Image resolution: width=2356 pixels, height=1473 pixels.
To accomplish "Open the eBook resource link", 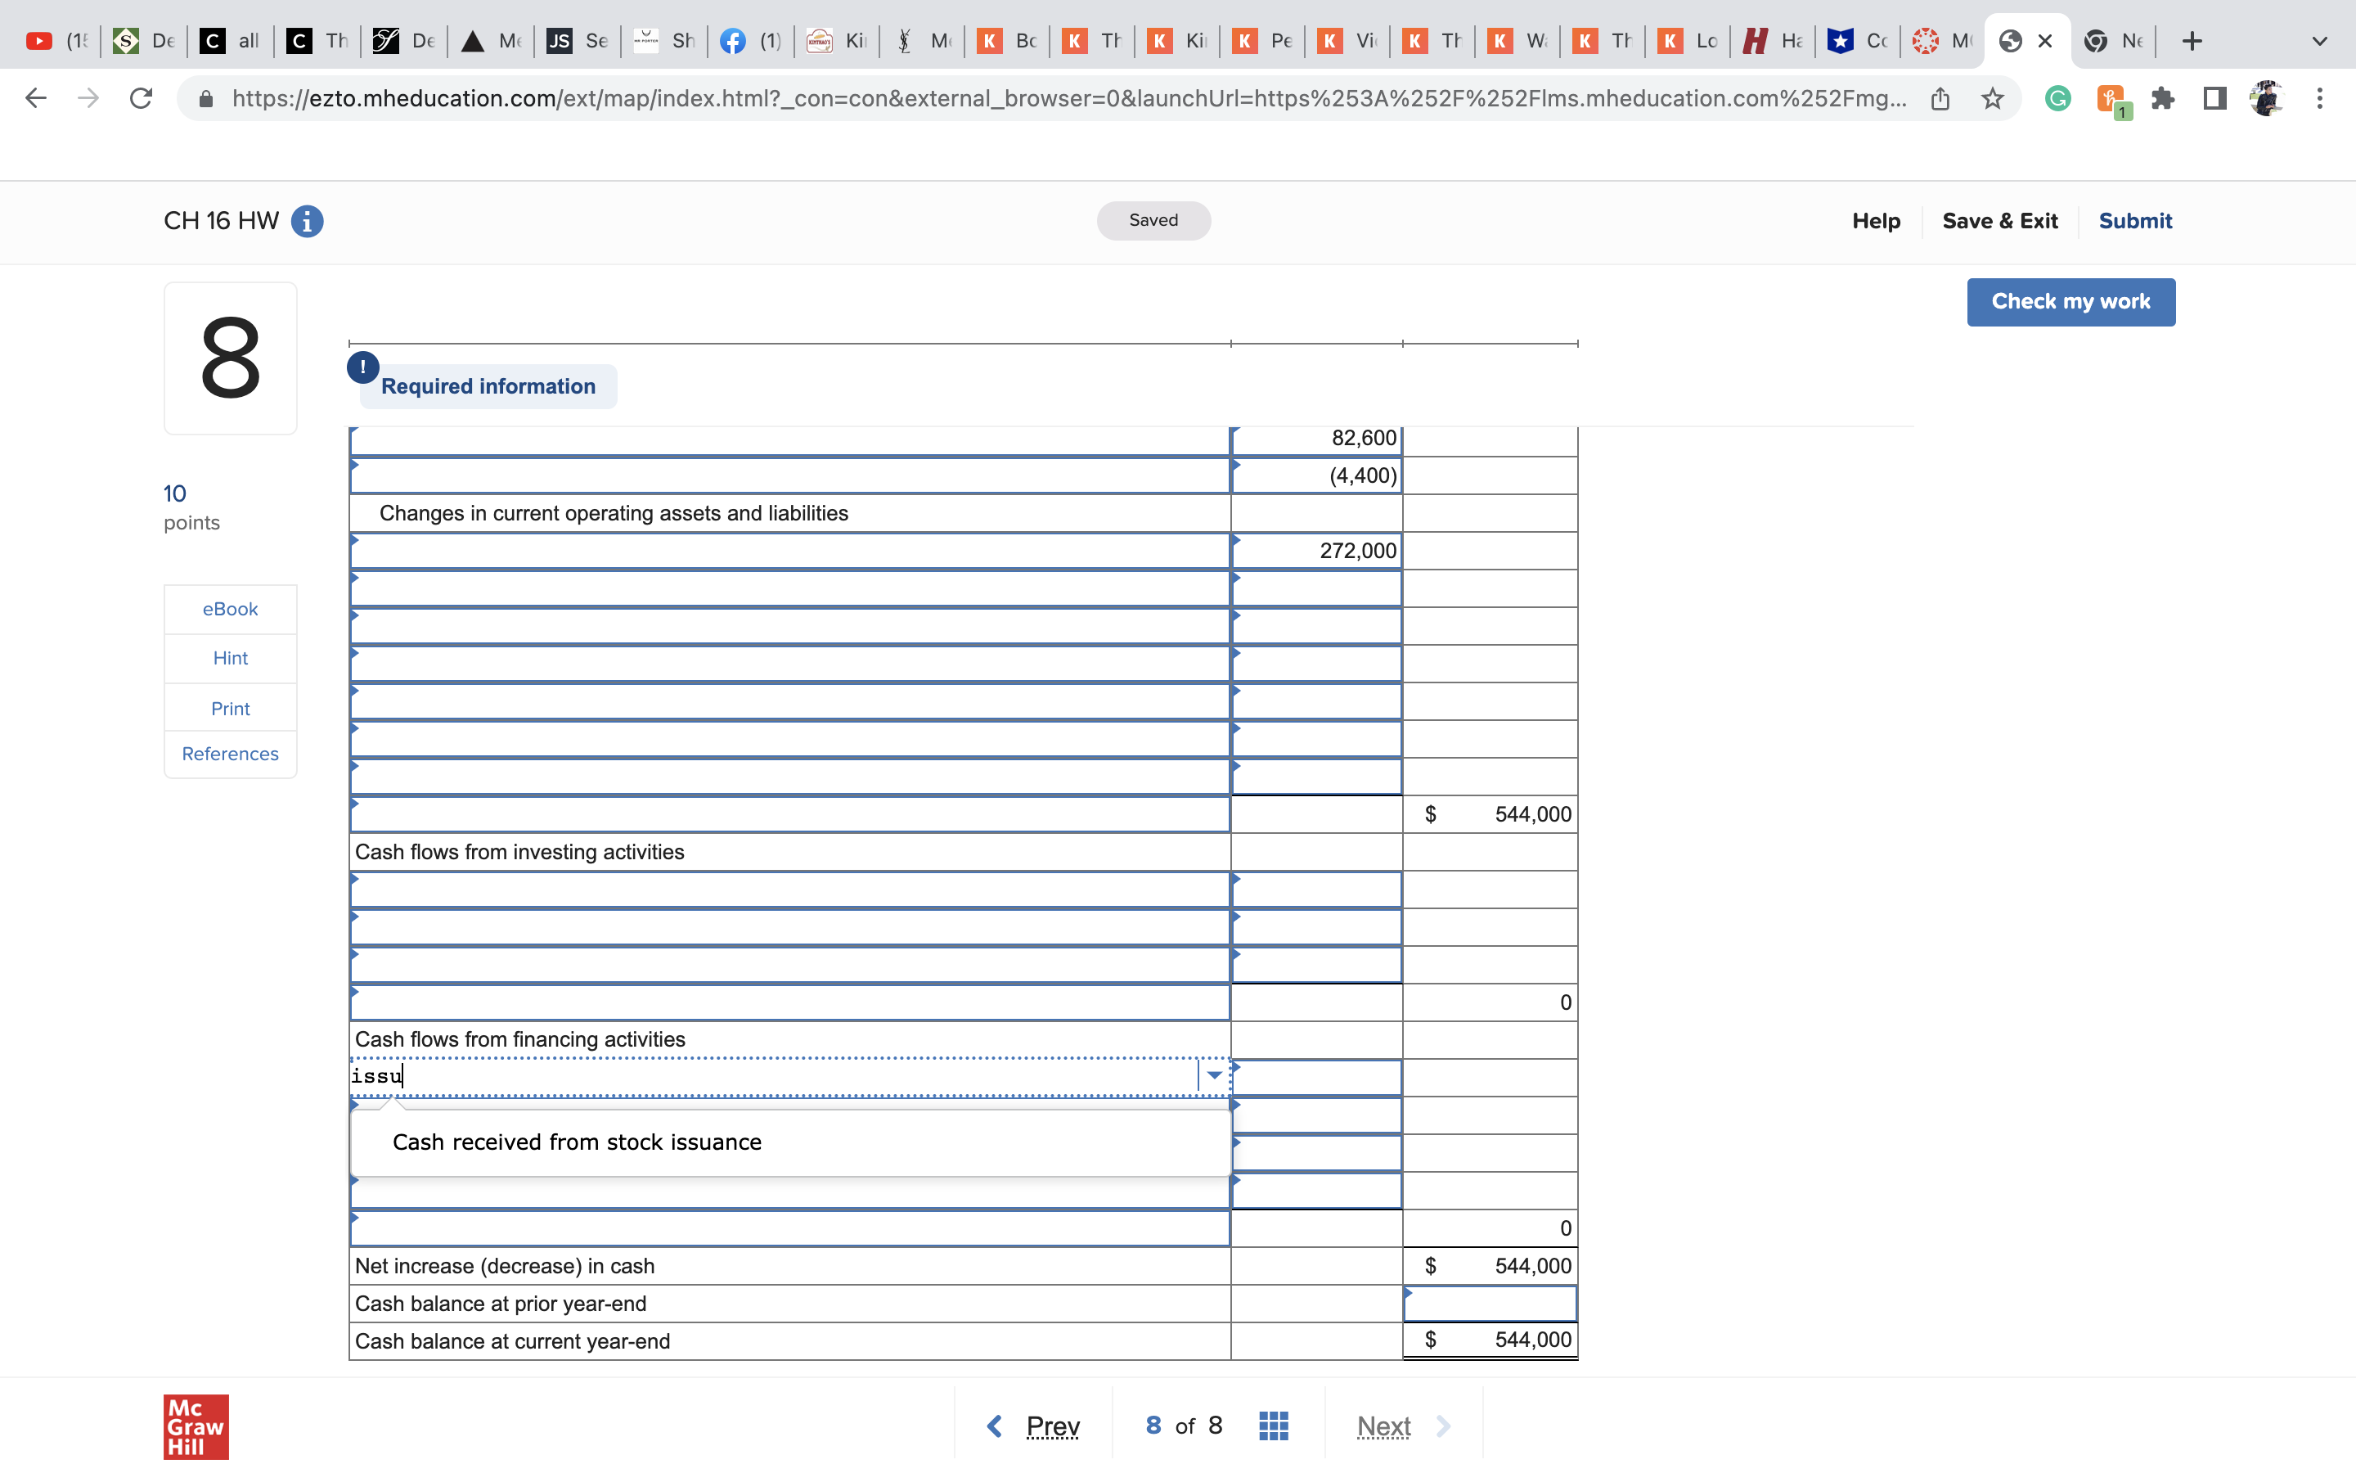I will [x=230, y=609].
